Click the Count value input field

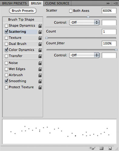point(109,32)
